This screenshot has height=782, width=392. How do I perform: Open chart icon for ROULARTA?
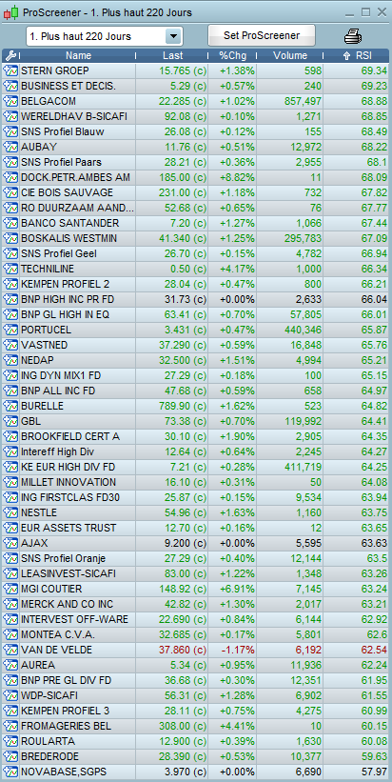(x=10, y=742)
